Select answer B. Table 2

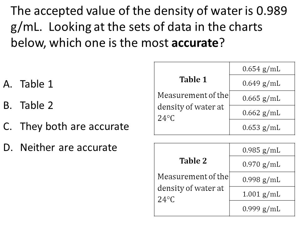click(28, 105)
